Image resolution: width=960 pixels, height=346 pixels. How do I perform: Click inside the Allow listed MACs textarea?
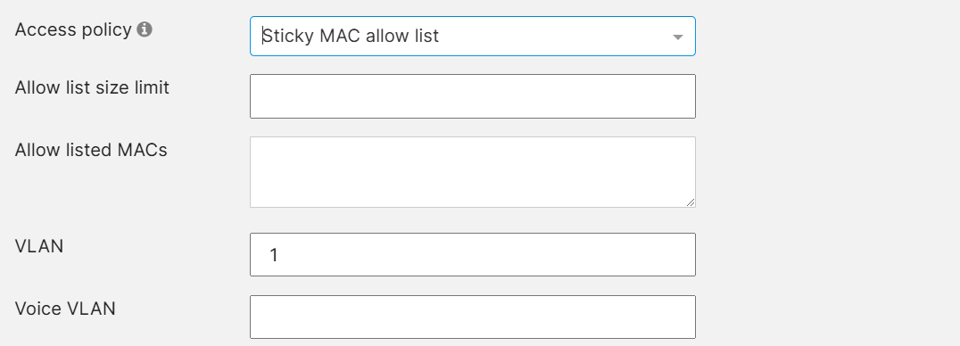pos(473,172)
